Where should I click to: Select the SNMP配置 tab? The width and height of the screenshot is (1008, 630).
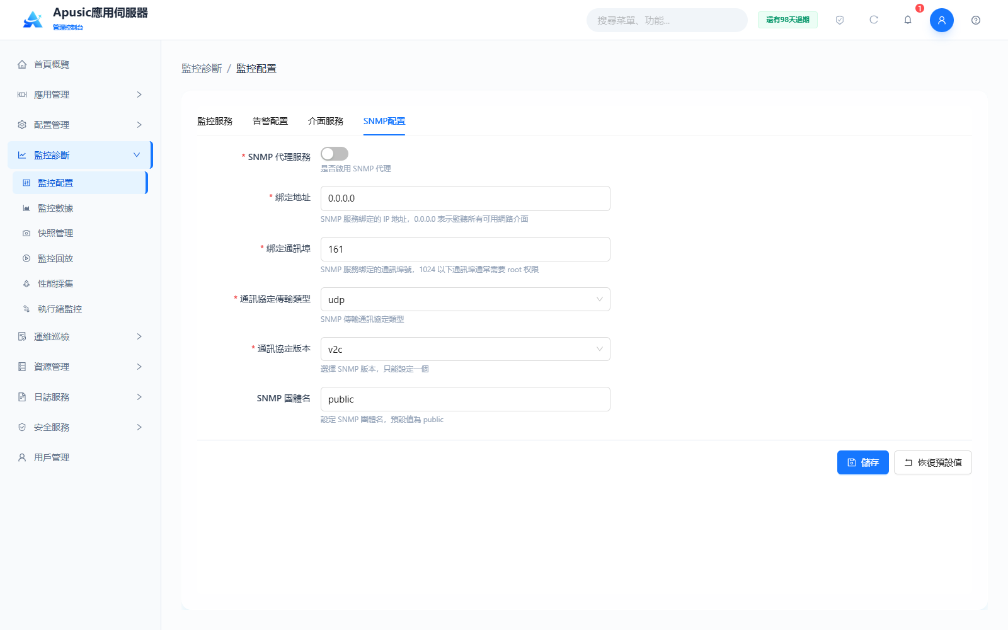384,121
